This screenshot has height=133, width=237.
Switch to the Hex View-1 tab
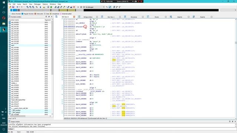(x=111, y=17)
